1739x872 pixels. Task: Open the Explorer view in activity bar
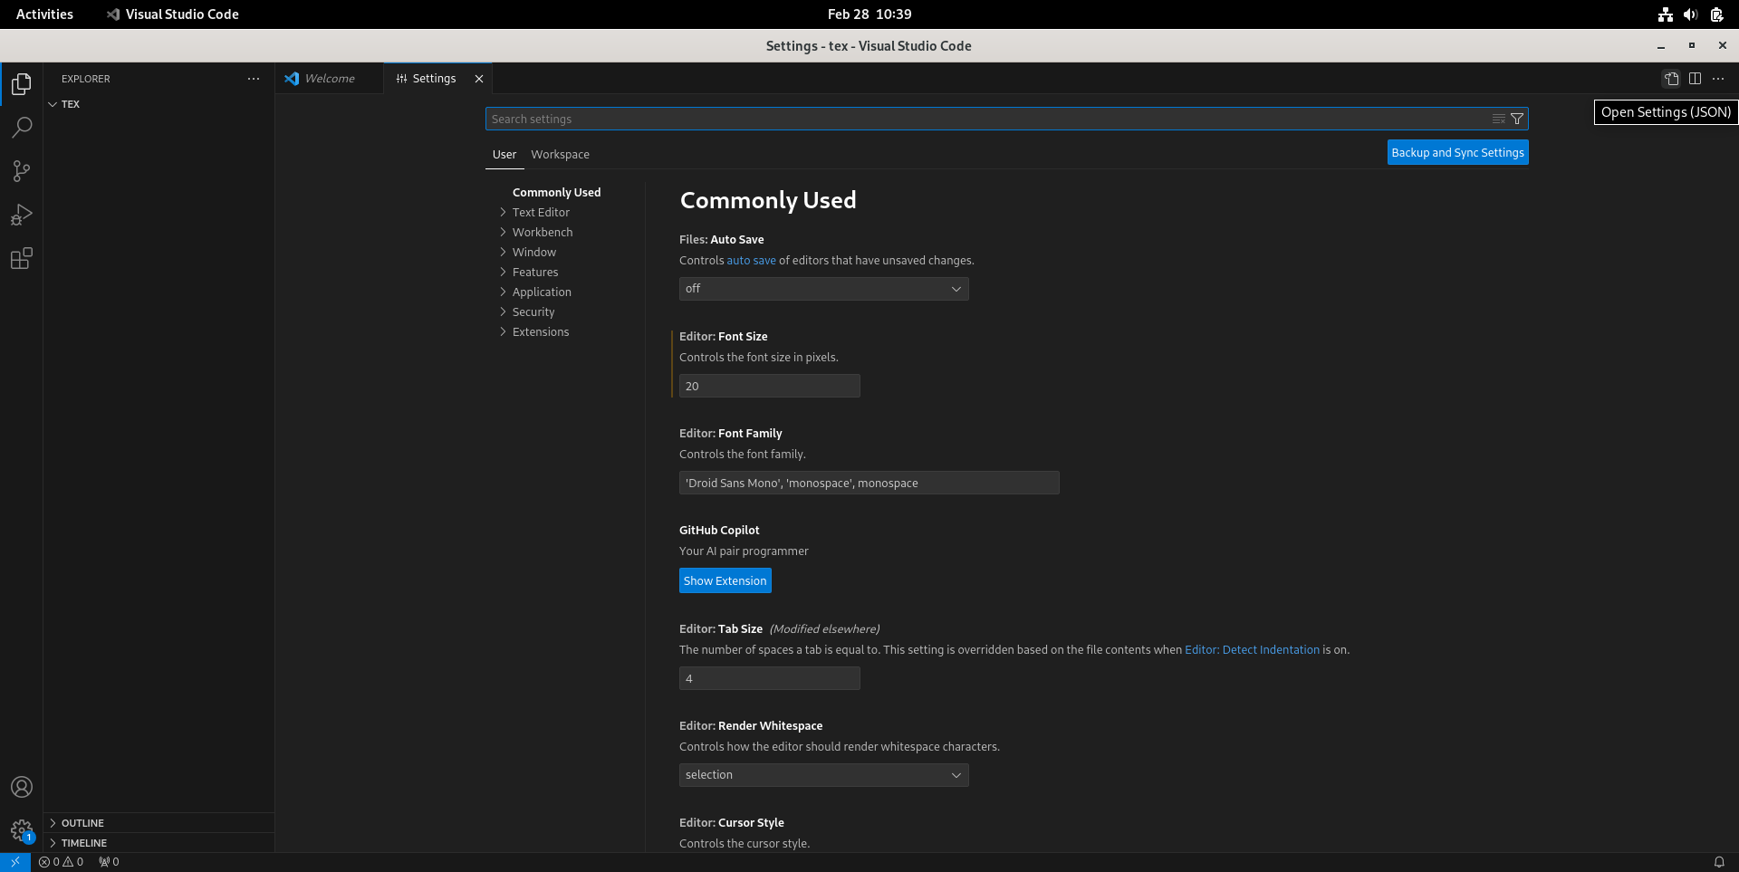tap(22, 84)
